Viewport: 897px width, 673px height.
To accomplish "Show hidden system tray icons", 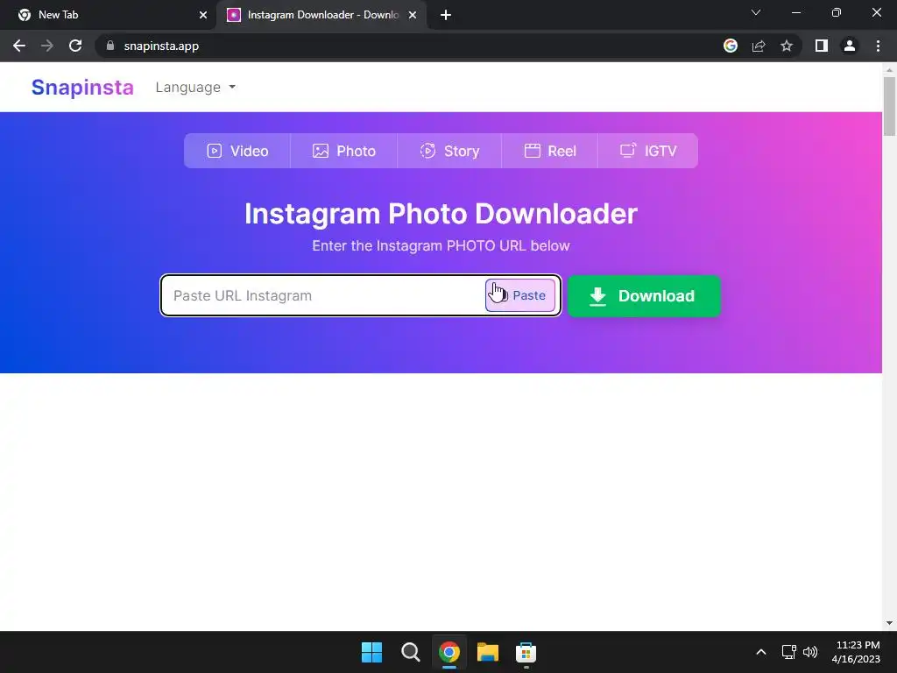I will point(761,652).
